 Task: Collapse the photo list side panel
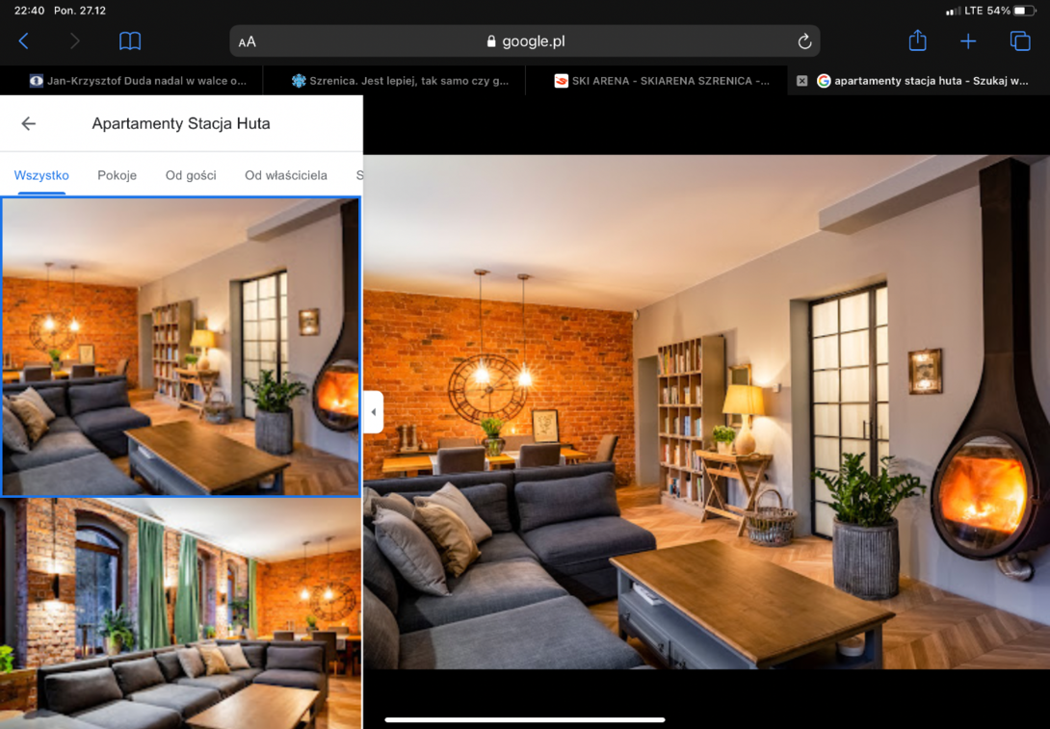374,412
